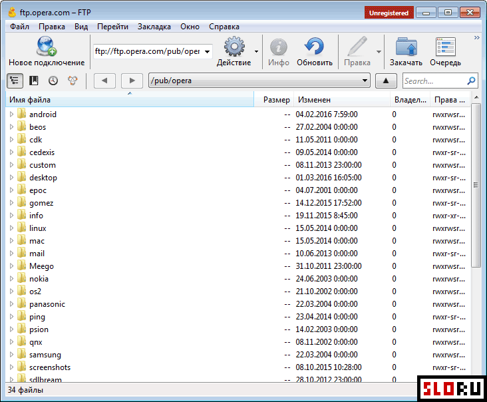Select the info folder icon
This screenshot has width=487, height=402.
click(x=21, y=215)
